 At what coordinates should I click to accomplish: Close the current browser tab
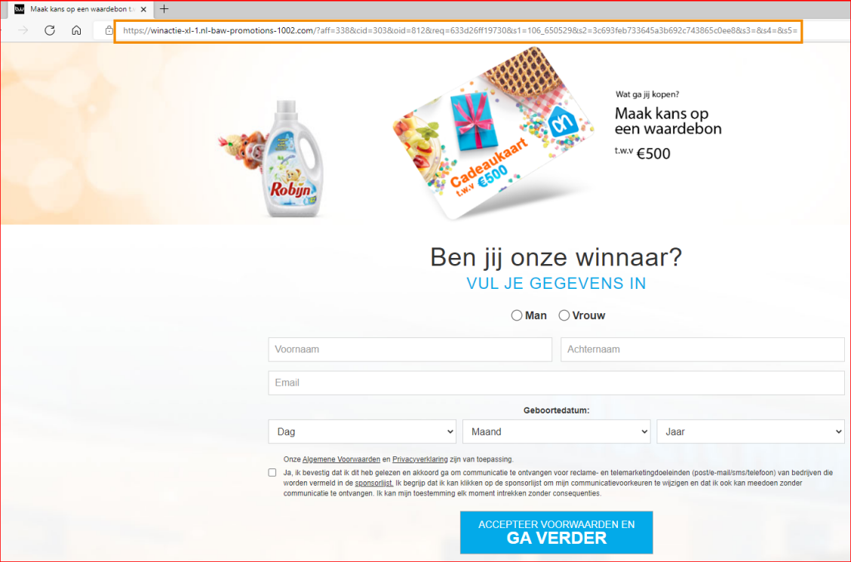point(143,9)
